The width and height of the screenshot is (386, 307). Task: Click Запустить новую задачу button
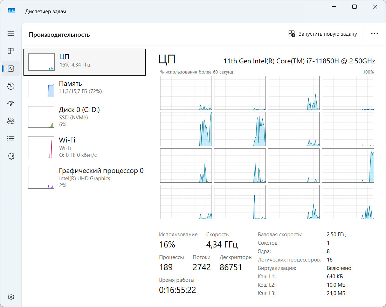[x=323, y=34]
